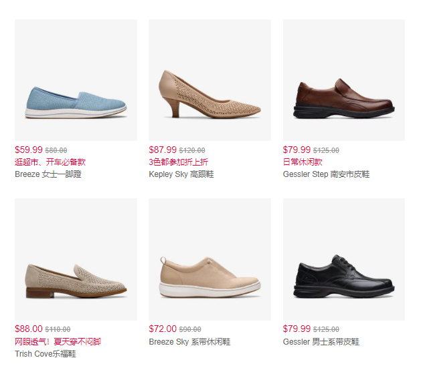The image size is (423, 374).
Task: Open the Breeze Sky beige sneaker image
Action: (x=209, y=259)
